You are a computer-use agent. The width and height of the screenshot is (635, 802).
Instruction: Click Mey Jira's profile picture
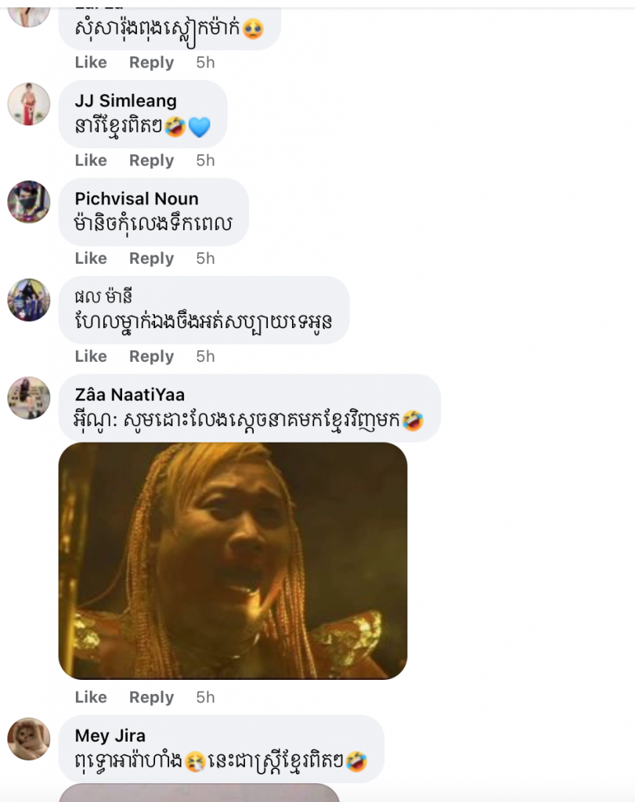coord(29,739)
